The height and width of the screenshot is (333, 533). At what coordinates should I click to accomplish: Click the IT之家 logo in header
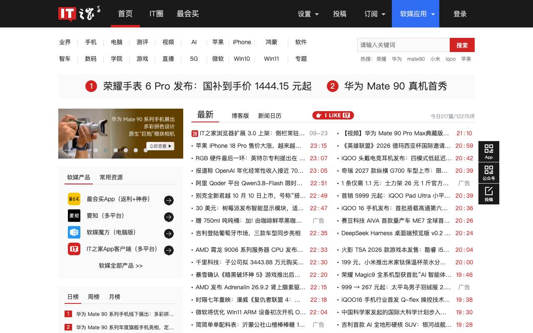[79, 13]
